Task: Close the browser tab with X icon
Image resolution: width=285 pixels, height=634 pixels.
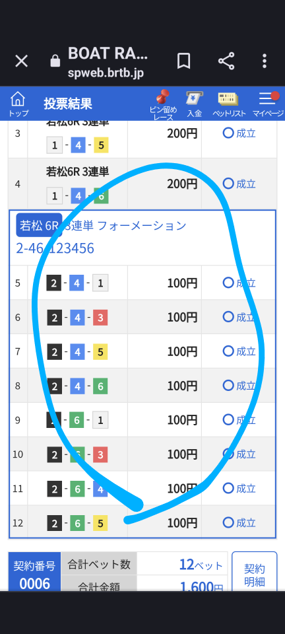Action: [21, 61]
